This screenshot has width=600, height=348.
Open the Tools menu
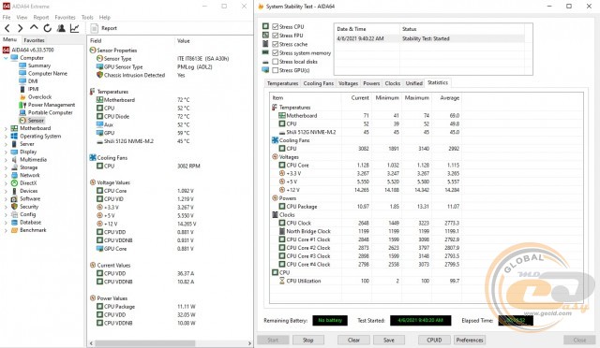(87, 17)
